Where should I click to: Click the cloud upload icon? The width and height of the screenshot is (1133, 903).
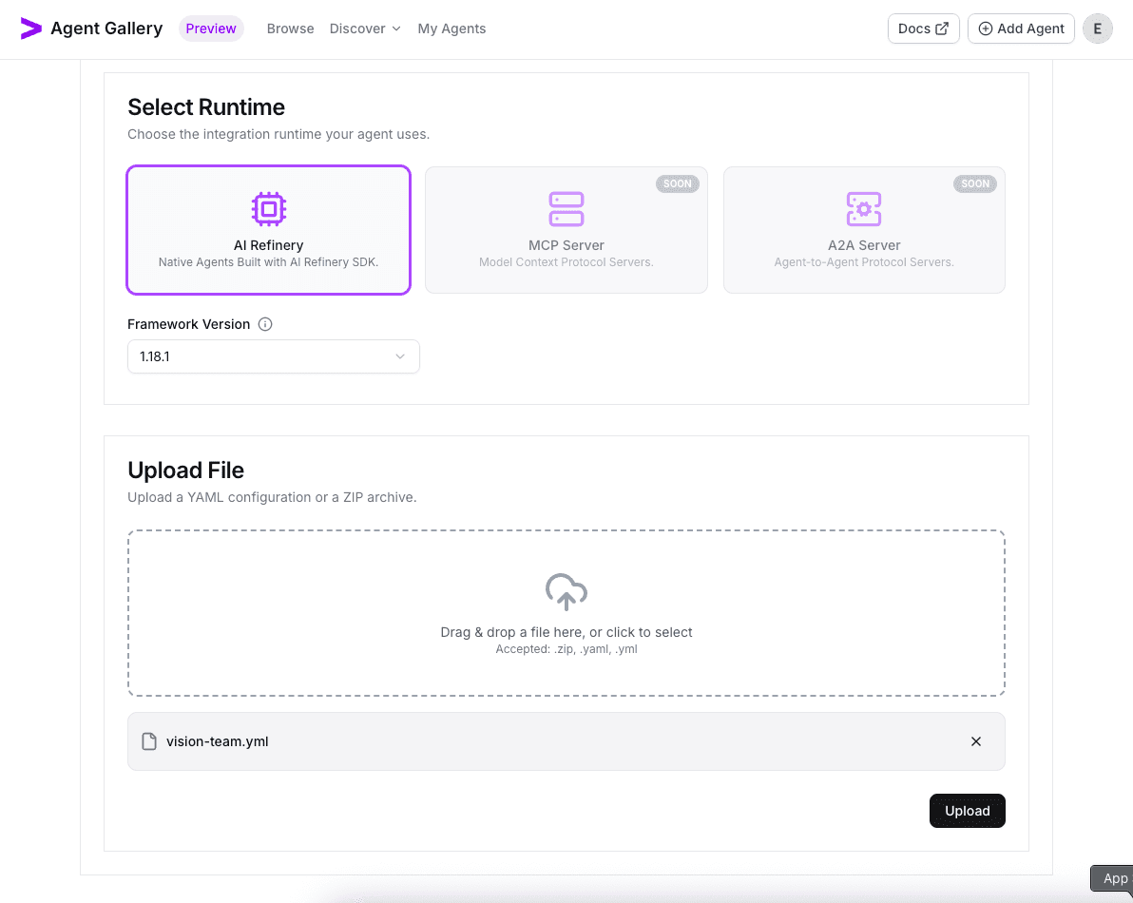[x=566, y=591]
